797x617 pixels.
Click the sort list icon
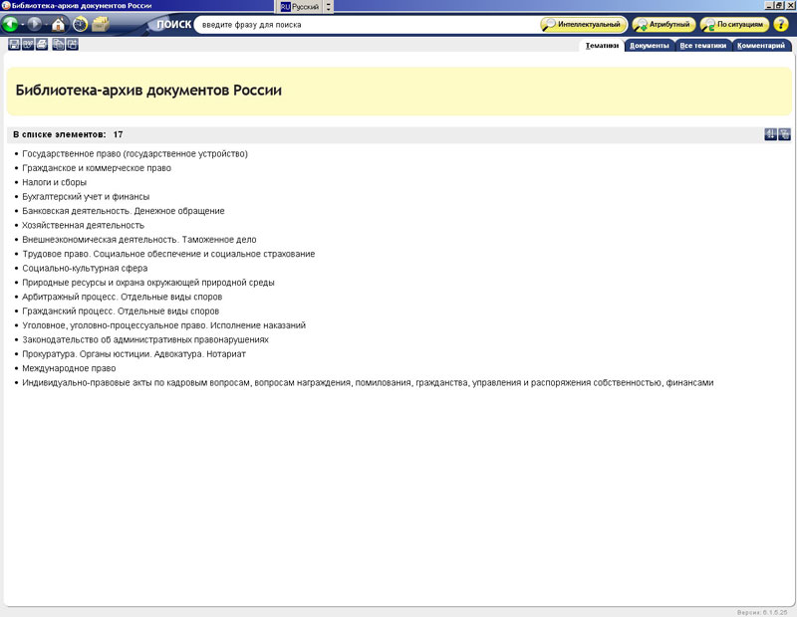770,134
